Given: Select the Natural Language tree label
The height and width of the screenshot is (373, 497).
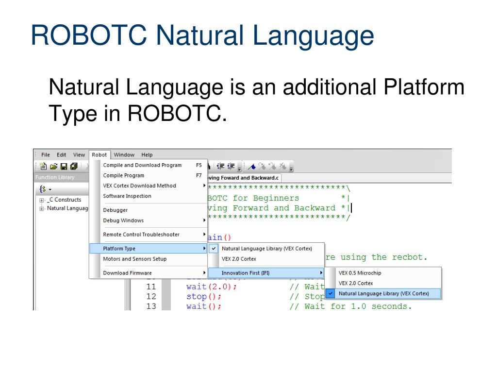Looking at the screenshot, I should click(67, 208).
